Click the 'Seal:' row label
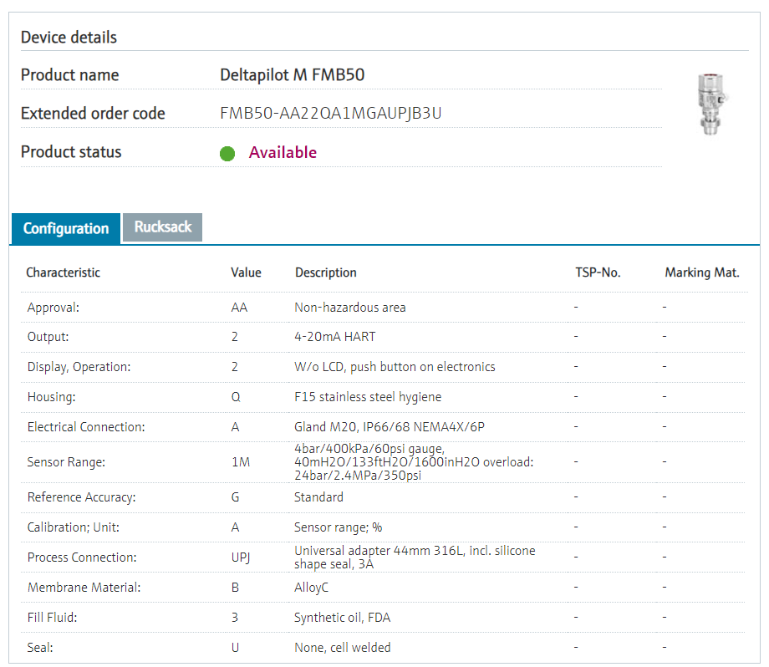Image resolution: width=769 pixels, height=667 pixels. coord(40,648)
